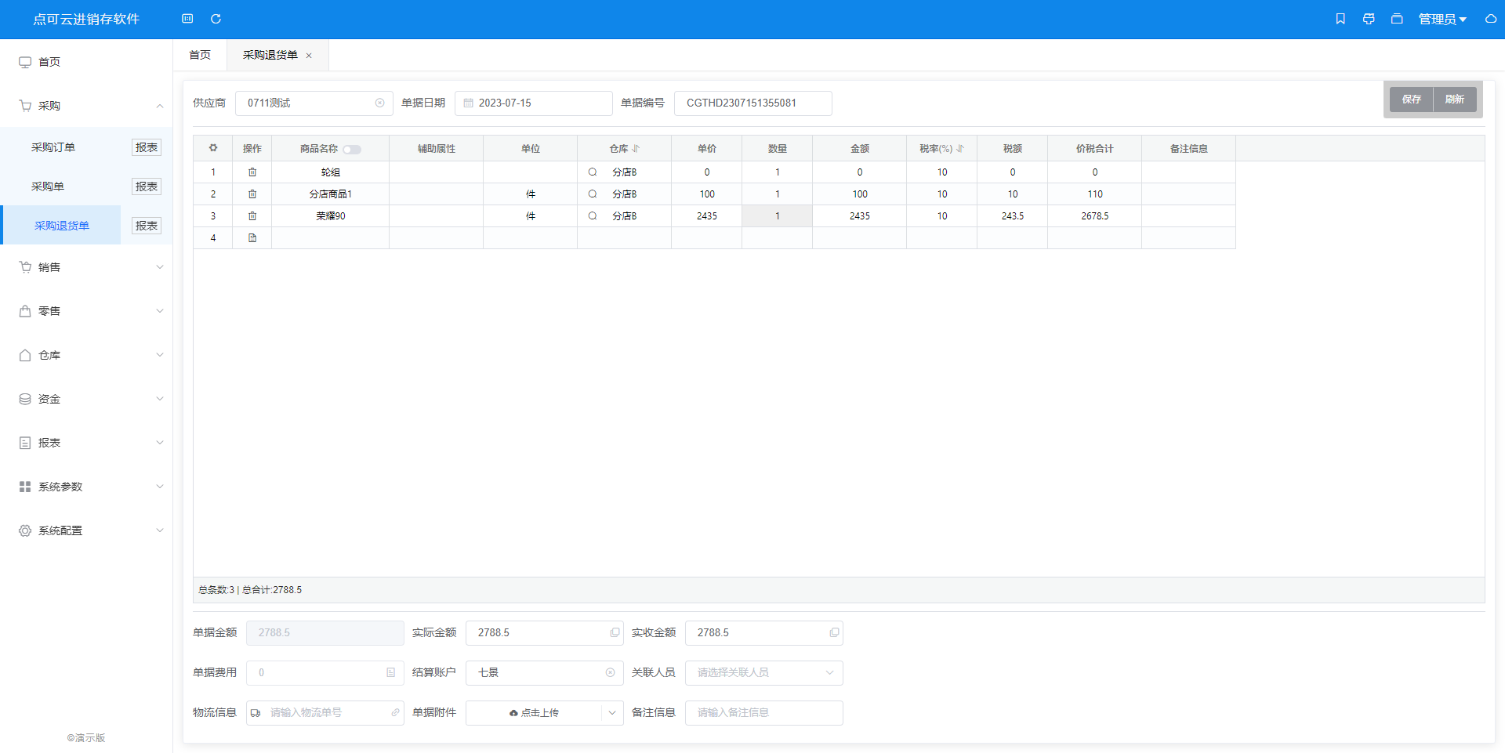
Task: Click the table settings gear icon
Action: 213,148
